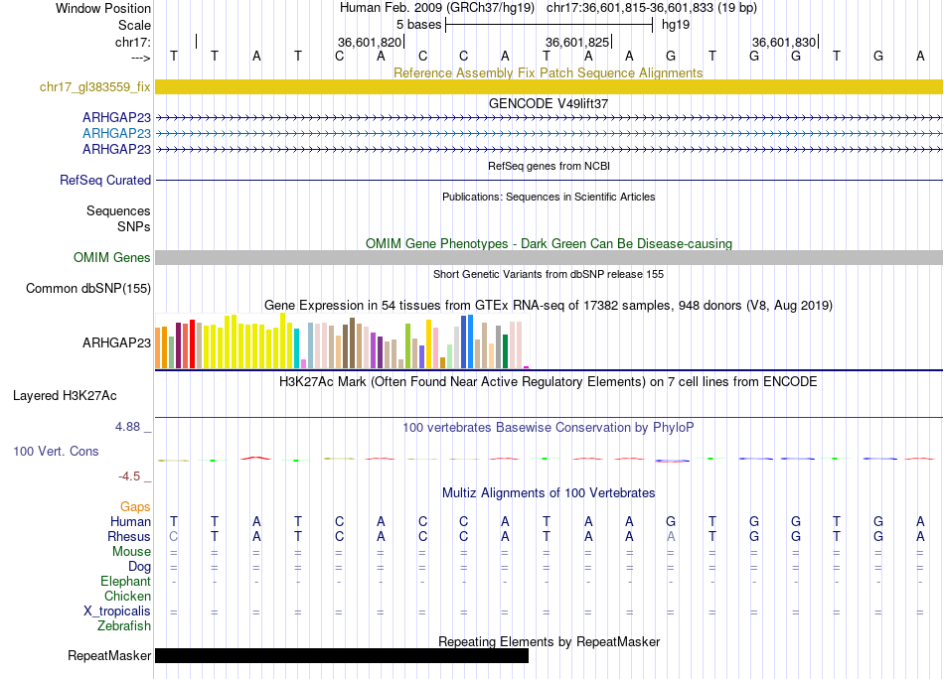944x679 pixels.
Task: Click the yellow fix patch alignment bar
Action: coord(549,86)
